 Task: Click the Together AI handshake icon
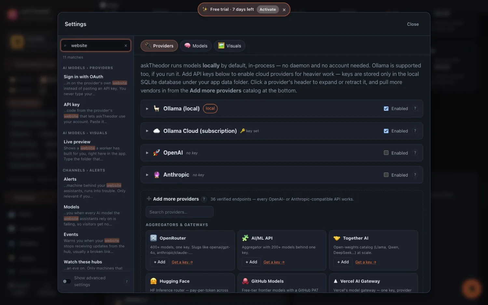coord(337,238)
